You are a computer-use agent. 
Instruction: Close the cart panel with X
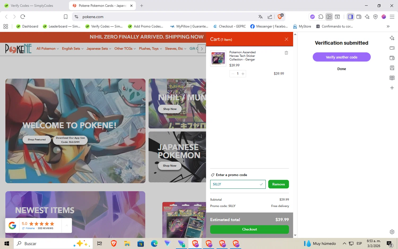click(286, 39)
